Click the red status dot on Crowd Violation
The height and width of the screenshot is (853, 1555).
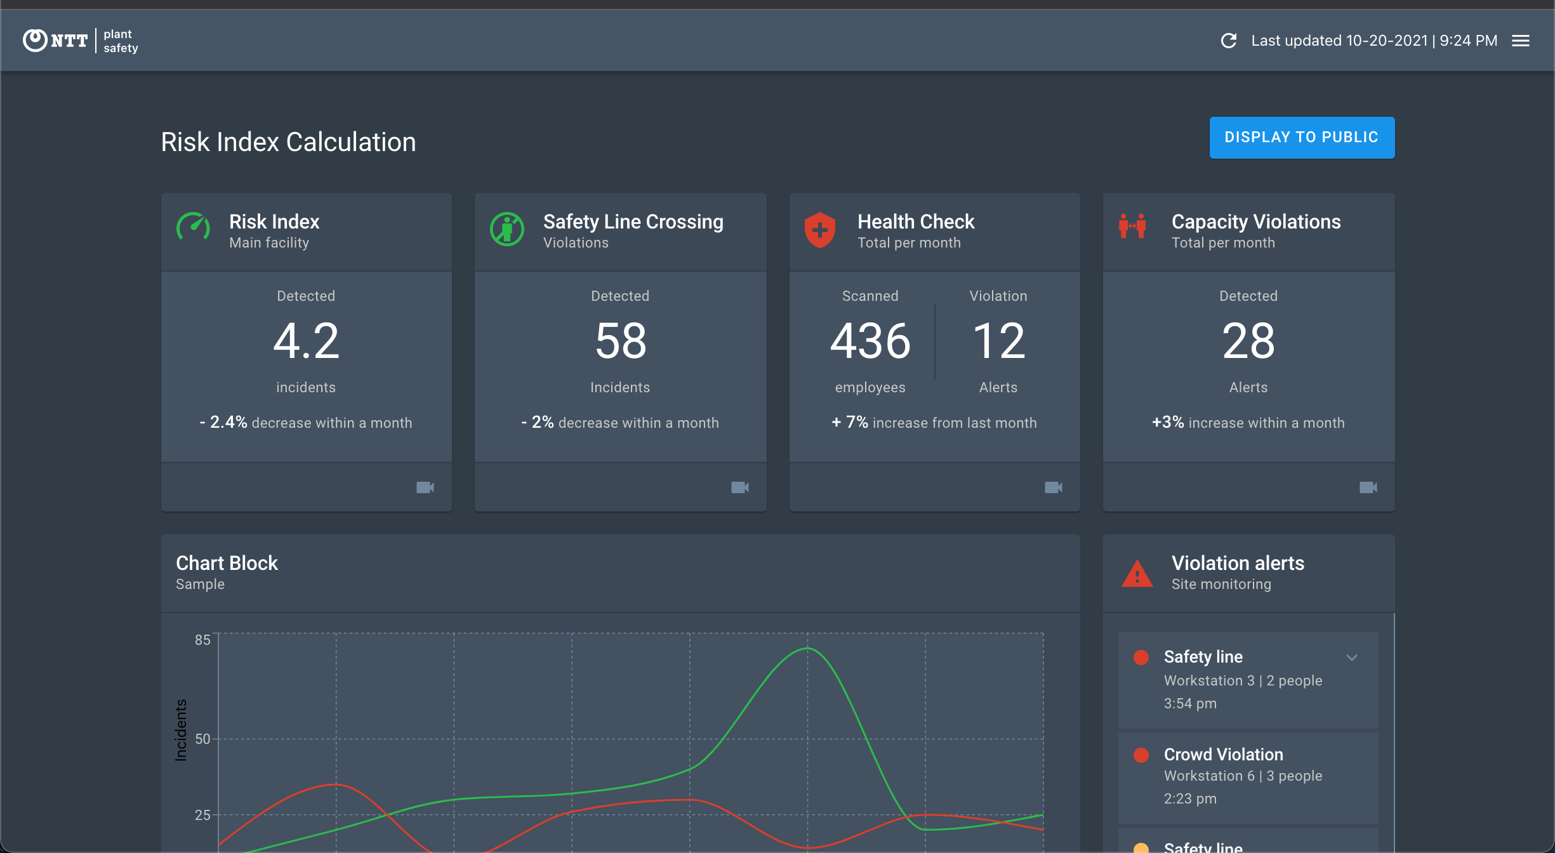pos(1141,755)
